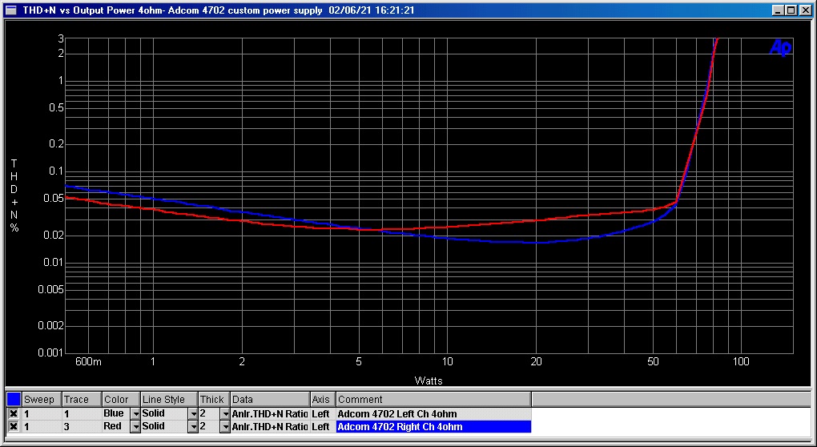Minimize the THD+N graph window
Image resolution: width=817 pixels, height=447 pixels.
[779, 10]
